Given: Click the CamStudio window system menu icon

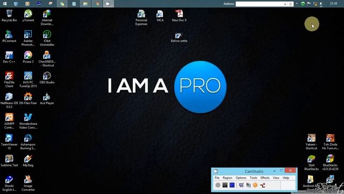Looking at the screenshot, I should point(216,171).
